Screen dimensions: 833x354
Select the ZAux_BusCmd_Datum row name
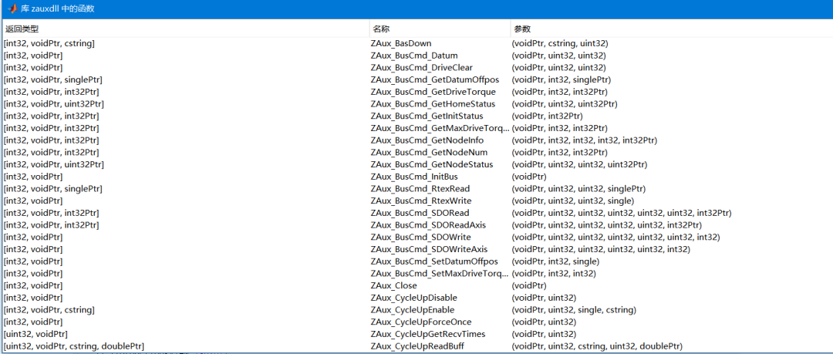[x=414, y=56]
